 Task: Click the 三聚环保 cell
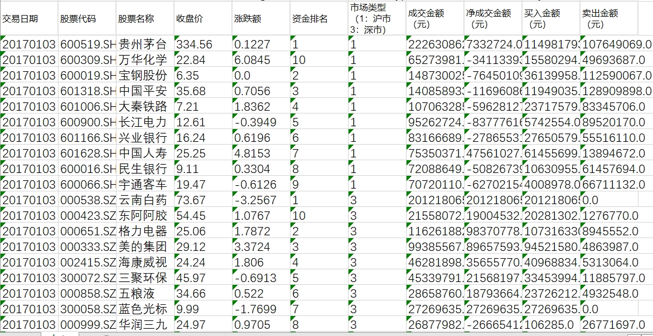145,278
